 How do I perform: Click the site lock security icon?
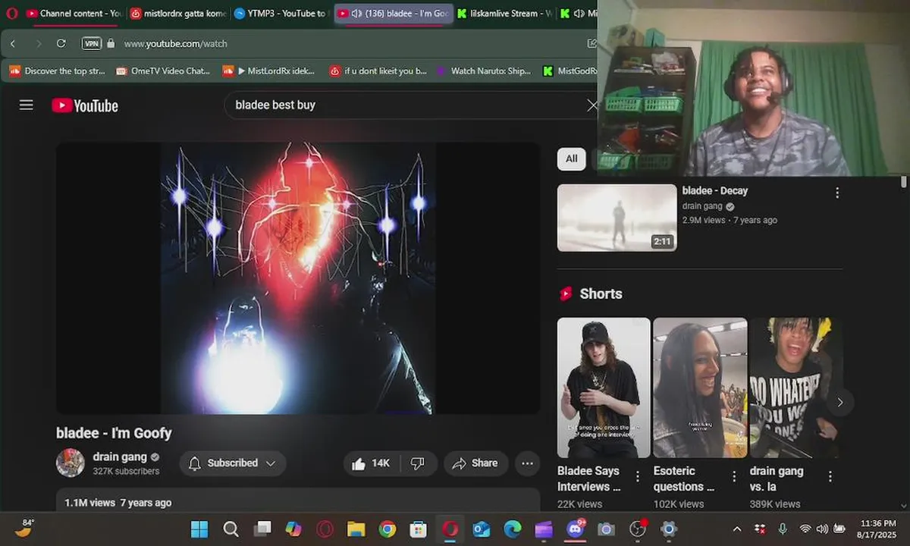coord(111,44)
